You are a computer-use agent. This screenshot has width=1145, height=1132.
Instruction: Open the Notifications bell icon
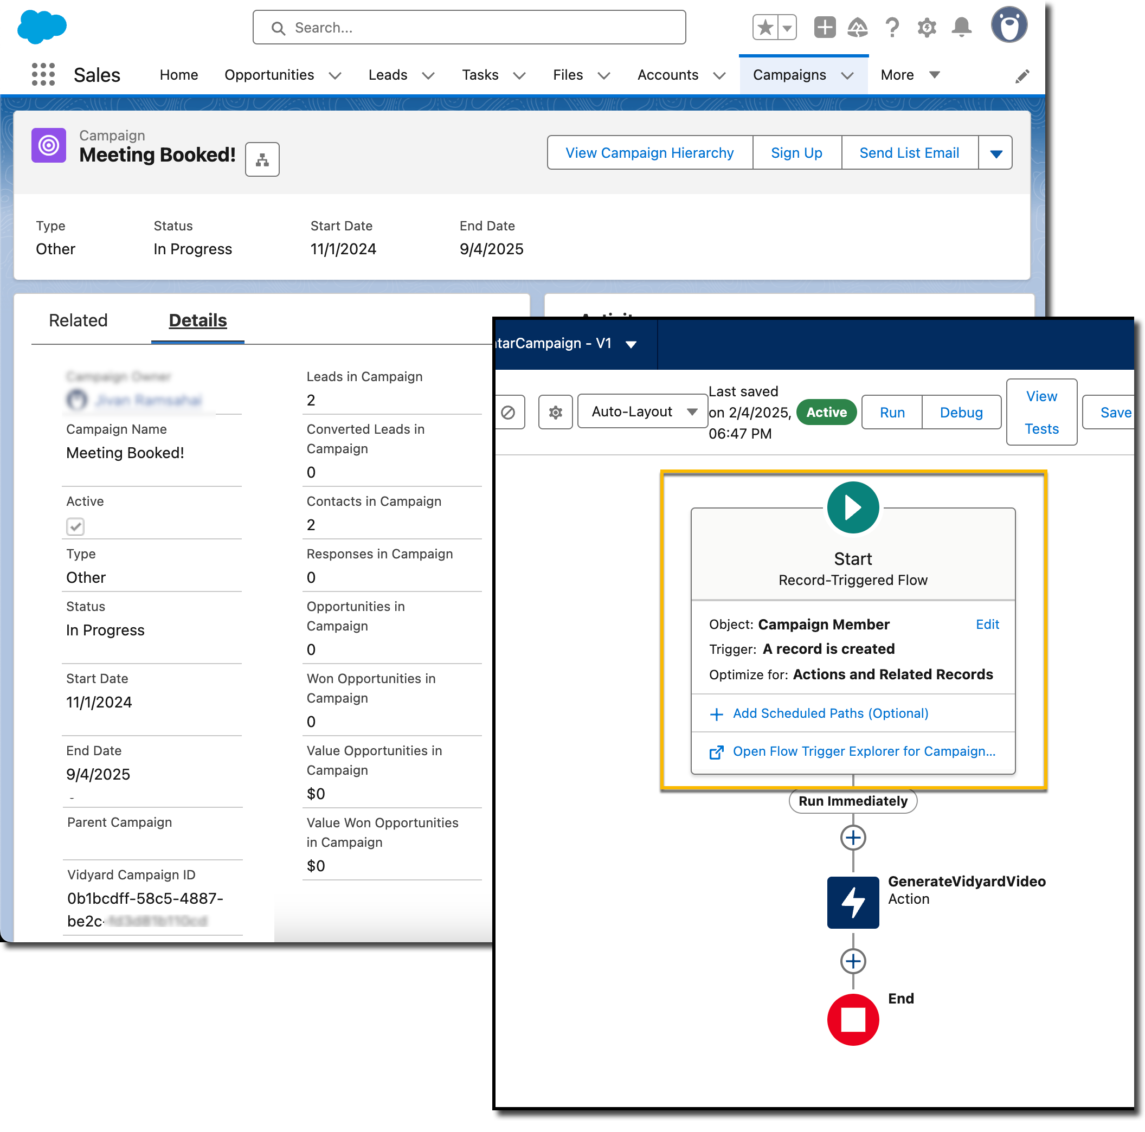coord(961,27)
